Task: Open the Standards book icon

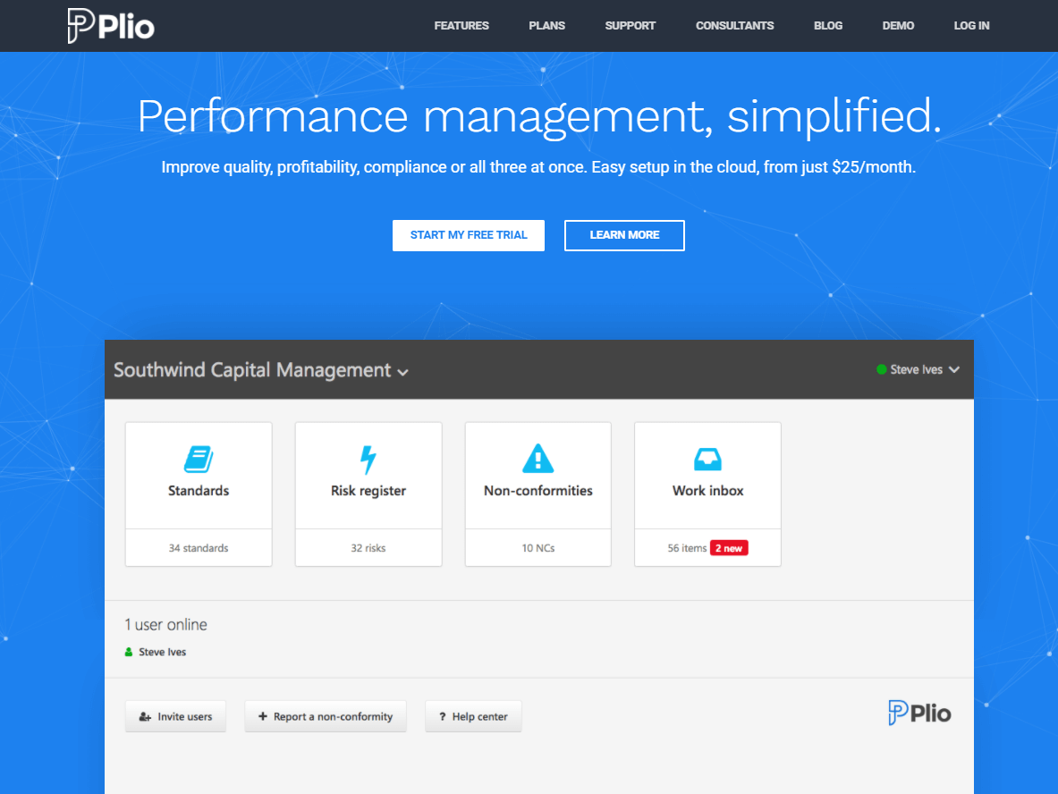Action: [199, 460]
